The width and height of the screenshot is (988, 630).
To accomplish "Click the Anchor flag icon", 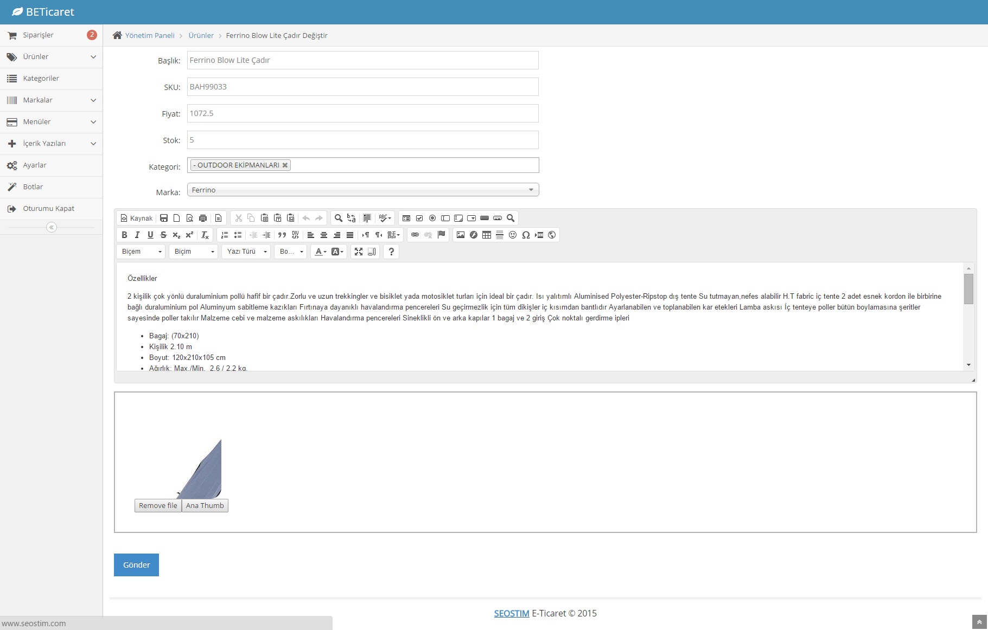I will pos(441,235).
